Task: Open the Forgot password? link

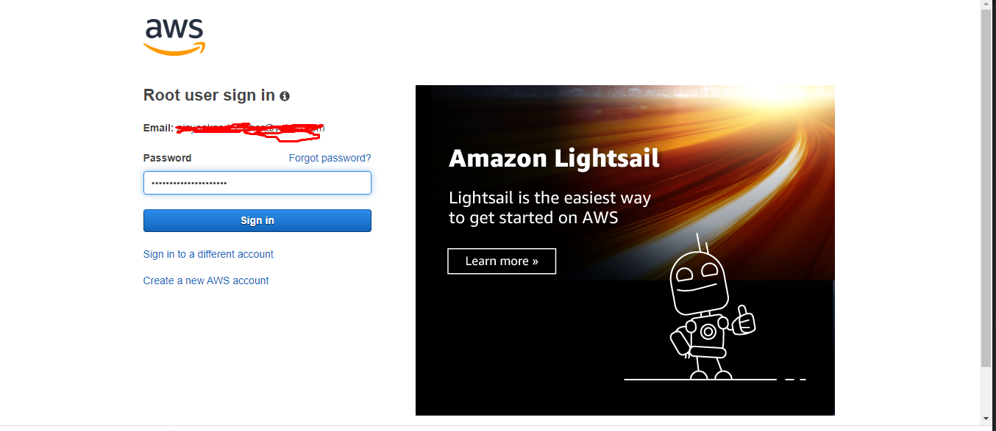Action: [330, 158]
